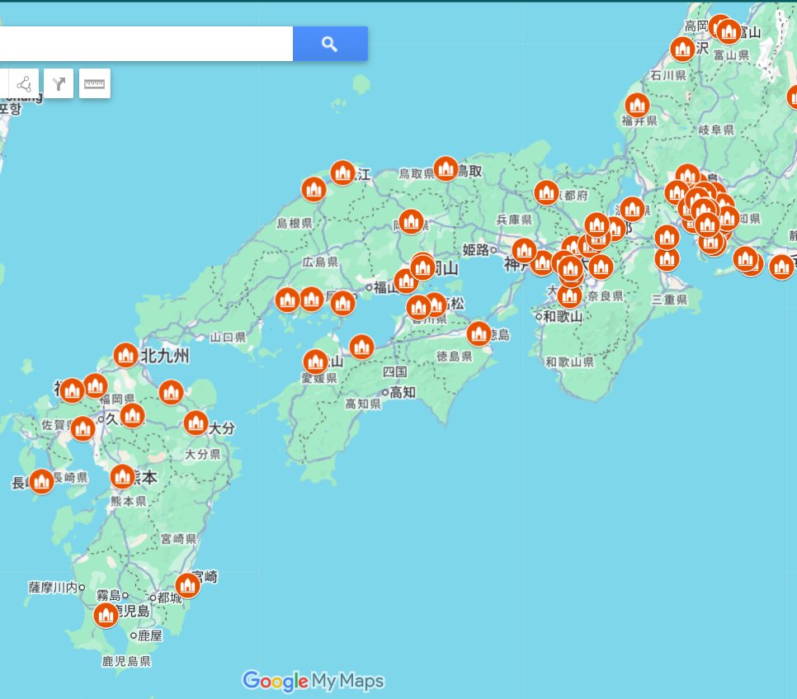Click the blue search button
This screenshot has width=797, height=699.
coord(330,45)
